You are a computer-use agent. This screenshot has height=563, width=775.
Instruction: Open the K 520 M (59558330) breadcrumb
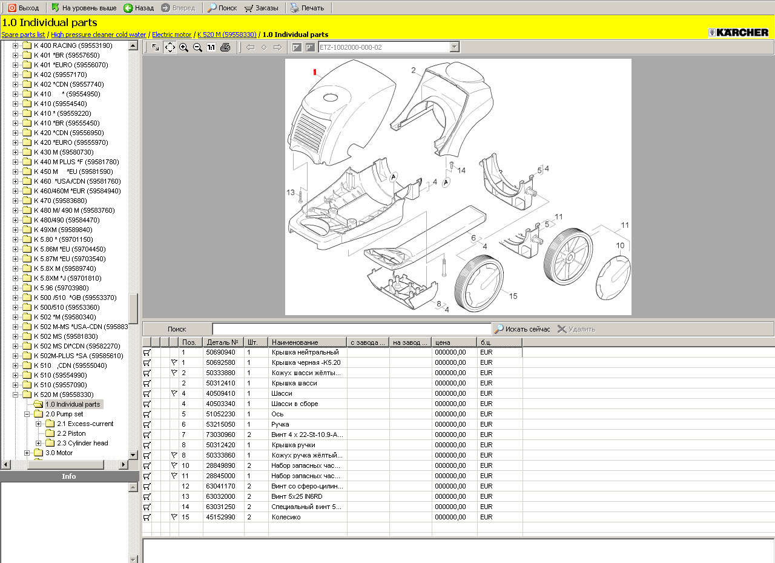[x=227, y=35]
